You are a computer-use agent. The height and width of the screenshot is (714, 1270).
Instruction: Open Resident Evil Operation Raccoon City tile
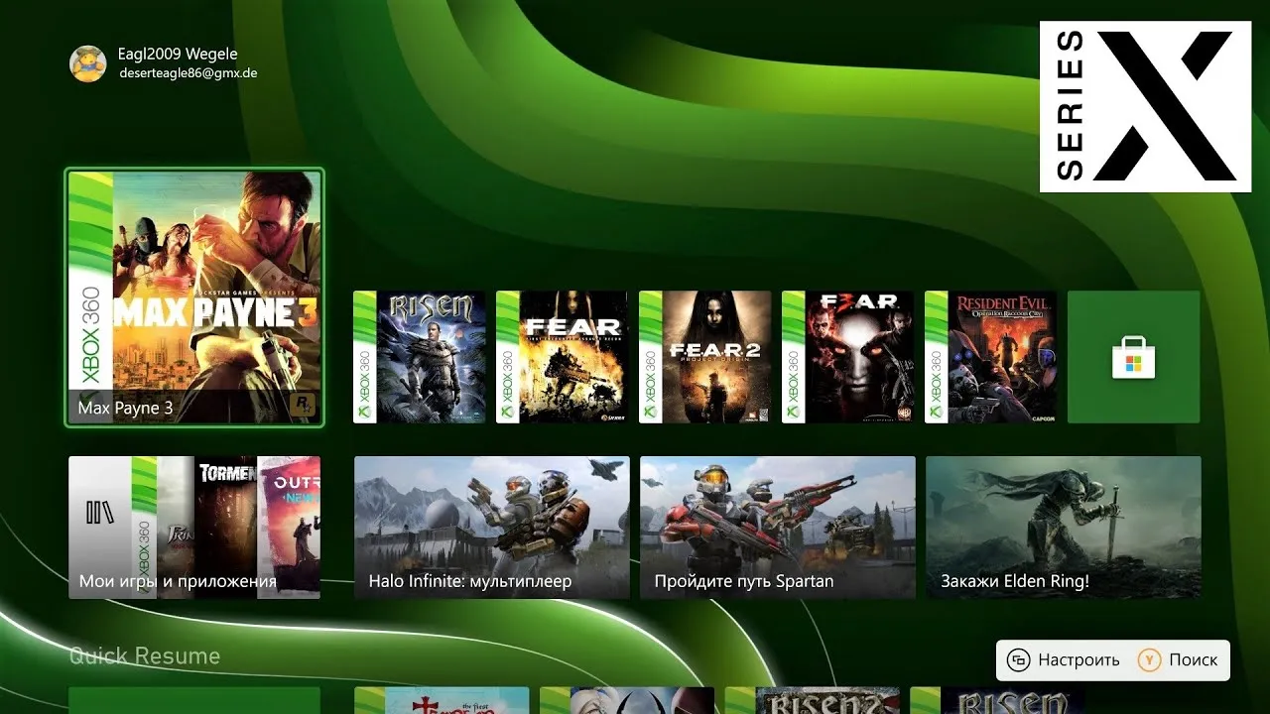pyautogui.click(x=990, y=357)
